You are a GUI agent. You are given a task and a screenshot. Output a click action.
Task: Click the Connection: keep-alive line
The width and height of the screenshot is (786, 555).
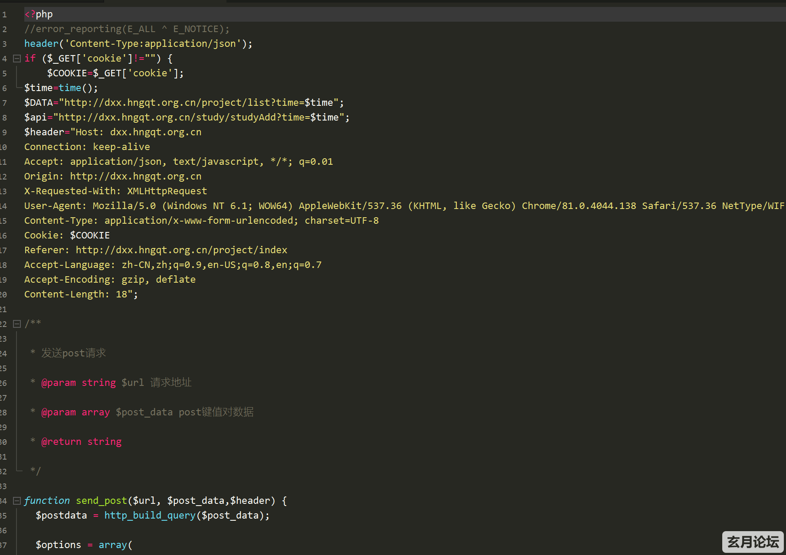[x=87, y=147]
